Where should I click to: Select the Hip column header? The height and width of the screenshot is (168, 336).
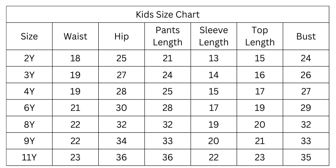pos(121,36)
